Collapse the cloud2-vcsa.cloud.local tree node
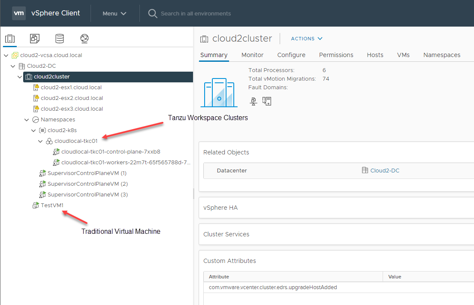This screenshot has width=474, height=305. pos(6,55)
